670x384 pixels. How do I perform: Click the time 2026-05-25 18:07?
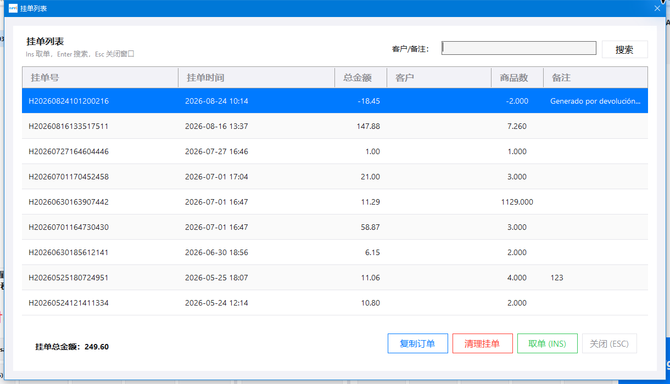(216, 278)
